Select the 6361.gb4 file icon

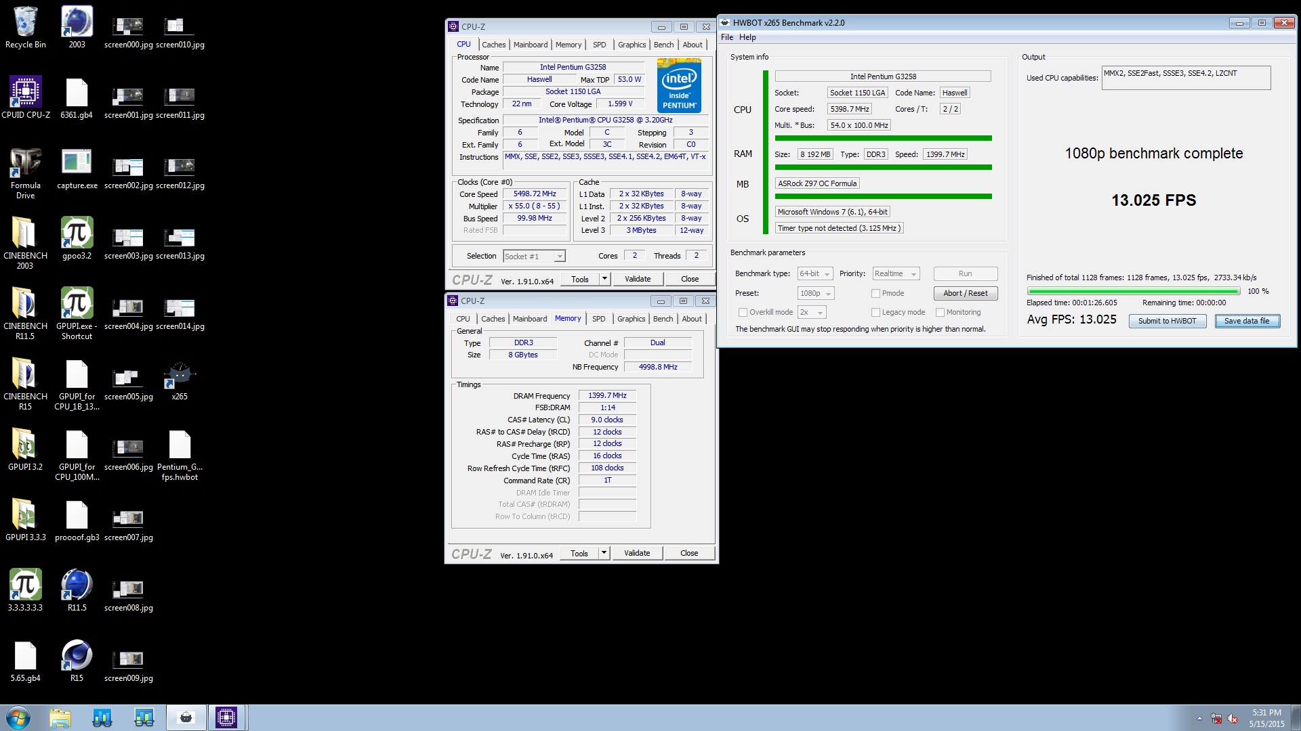(x=77, y=97)
